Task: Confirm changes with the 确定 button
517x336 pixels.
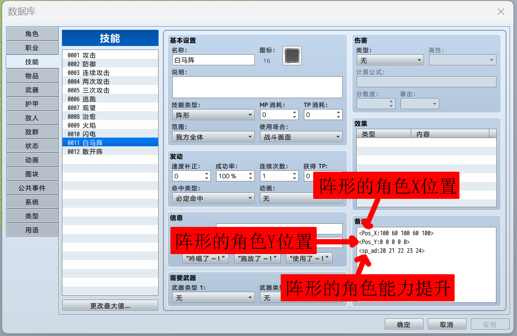Action: [404, 324]
